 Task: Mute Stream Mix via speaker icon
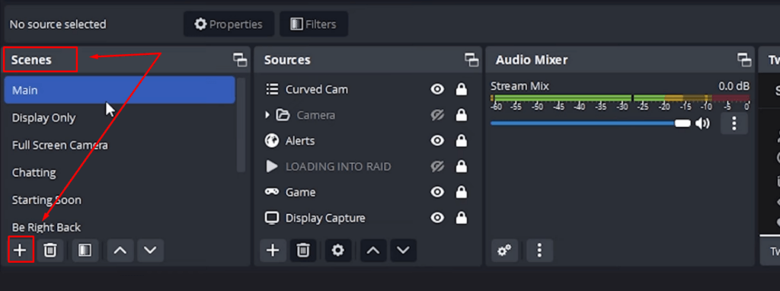702,123
